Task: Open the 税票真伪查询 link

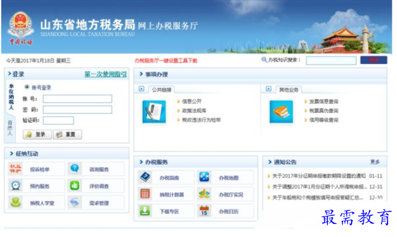Action: point(324,110)
